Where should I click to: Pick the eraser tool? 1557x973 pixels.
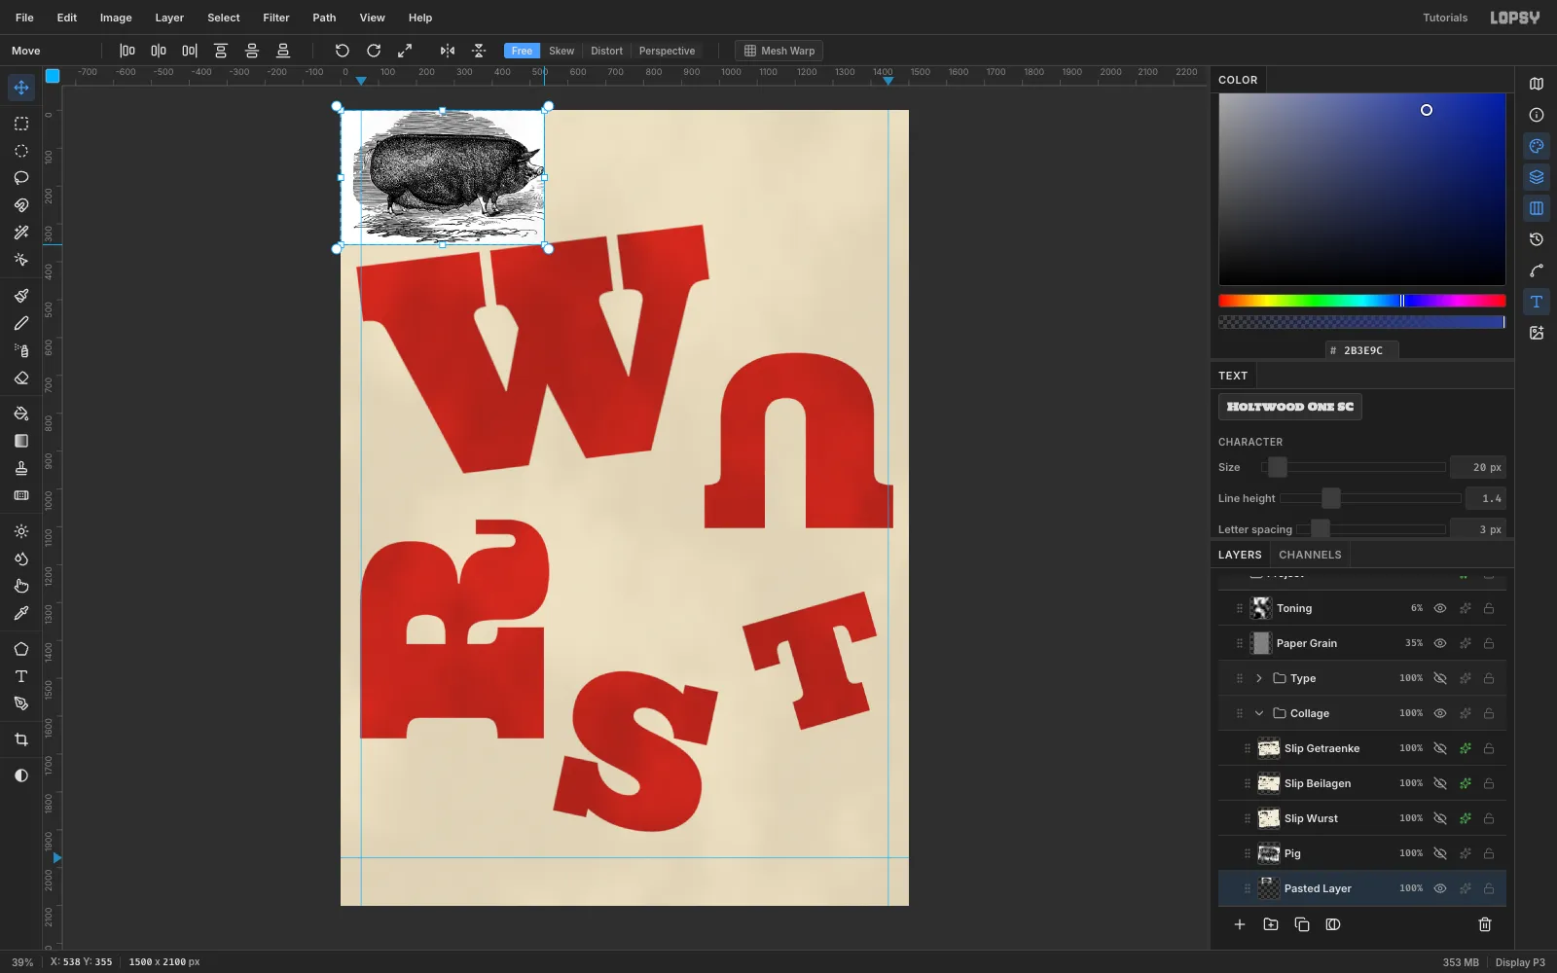click(21, 378)
